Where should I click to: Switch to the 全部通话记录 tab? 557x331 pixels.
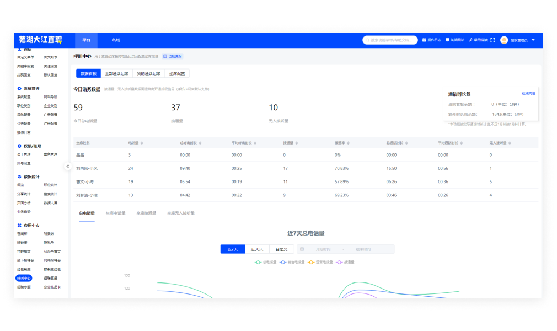point(116,73)
